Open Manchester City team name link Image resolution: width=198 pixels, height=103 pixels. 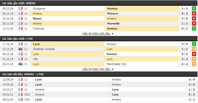116,64
